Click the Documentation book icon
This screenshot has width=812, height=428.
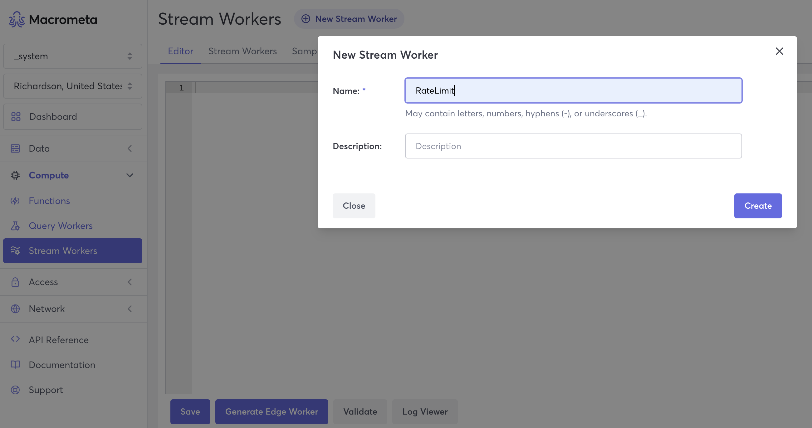coord(15,365)
